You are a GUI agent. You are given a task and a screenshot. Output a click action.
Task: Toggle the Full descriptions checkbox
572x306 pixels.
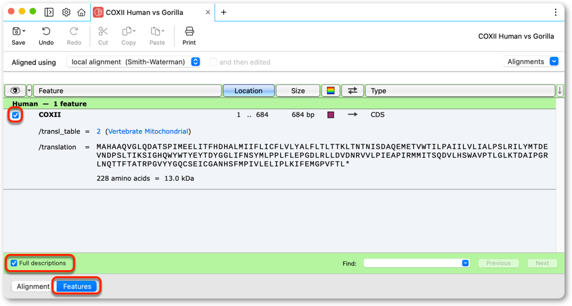(x=14, y=263)
